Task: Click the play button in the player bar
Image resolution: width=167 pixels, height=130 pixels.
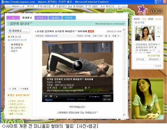Action: (46, 96)
